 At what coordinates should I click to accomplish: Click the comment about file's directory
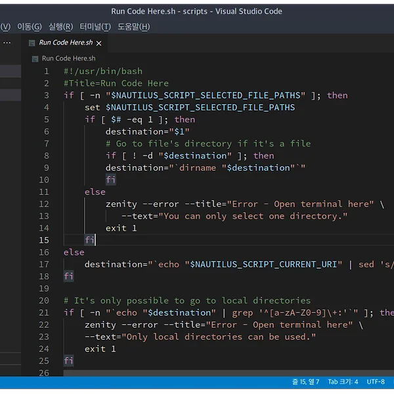(208, 143)
